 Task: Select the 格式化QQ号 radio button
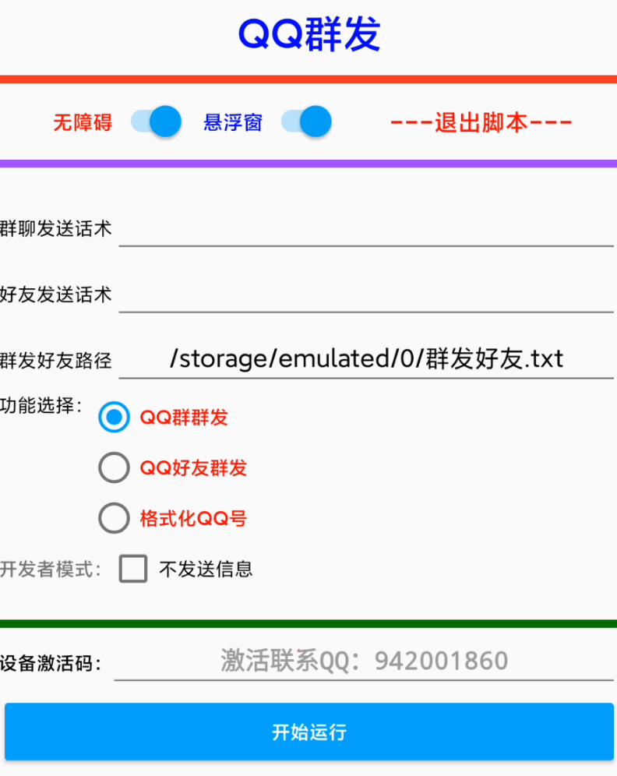pyautogui.click(x=115, y=519)
